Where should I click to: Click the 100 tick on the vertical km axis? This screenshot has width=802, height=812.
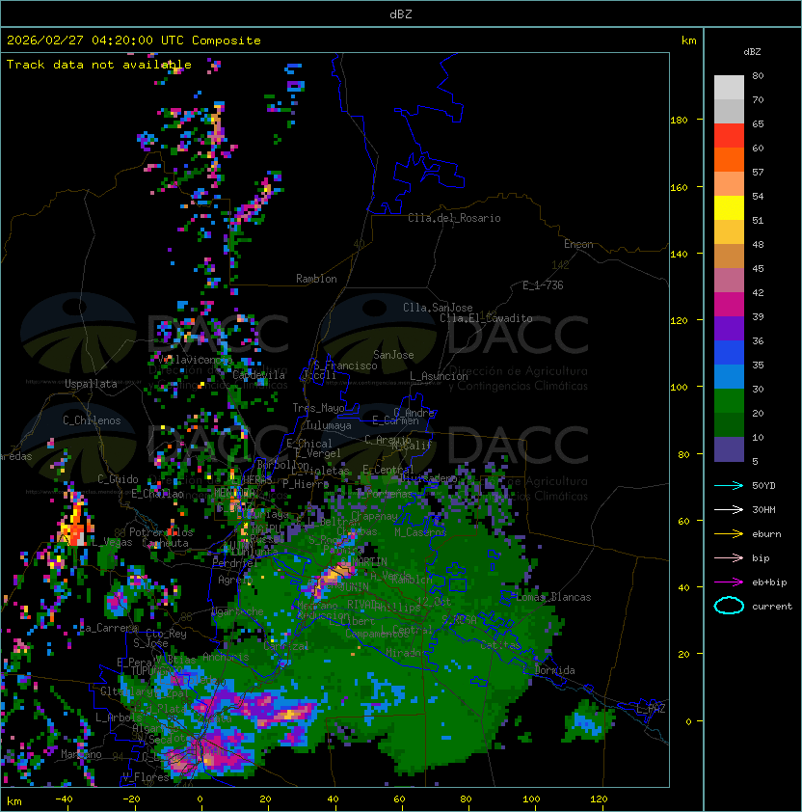coord(679,387)
